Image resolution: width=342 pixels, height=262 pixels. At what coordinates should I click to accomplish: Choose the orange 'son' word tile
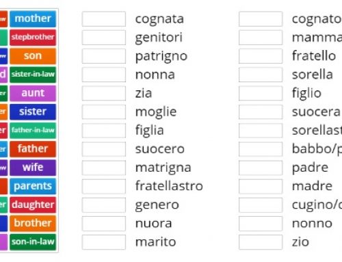click(x=33, y=56)
